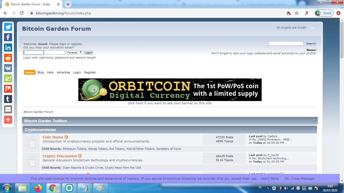Click the red Chrome update icon
Screen dimensions: 344x193
point(338,13)
